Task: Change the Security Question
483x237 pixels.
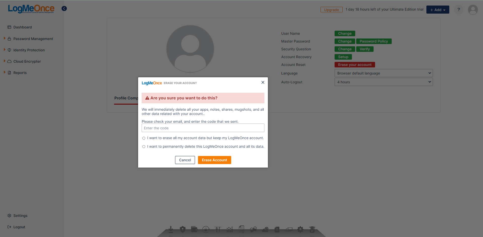Action: pos(345,49)
